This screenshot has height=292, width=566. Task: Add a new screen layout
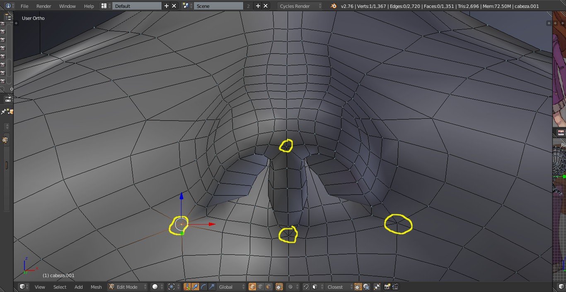(167, 6)
